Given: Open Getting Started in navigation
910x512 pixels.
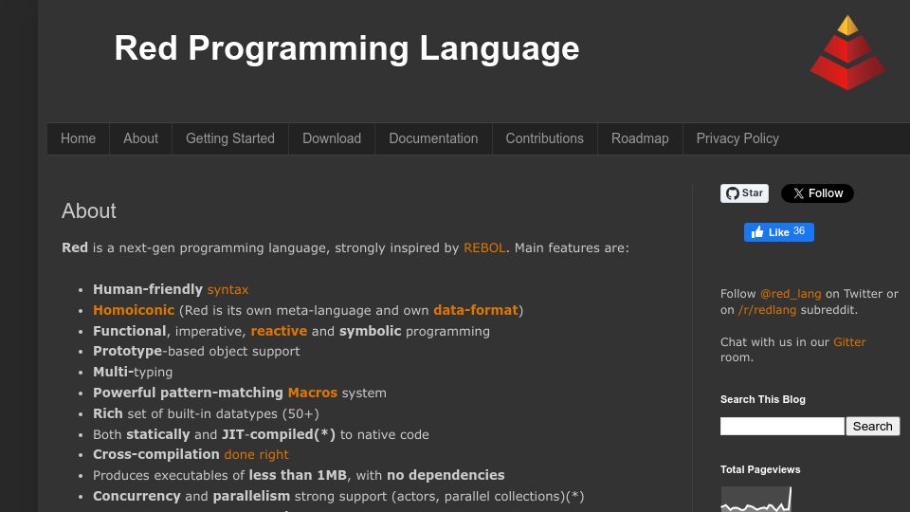Looking at the screenshot, I should coord(229,138).
